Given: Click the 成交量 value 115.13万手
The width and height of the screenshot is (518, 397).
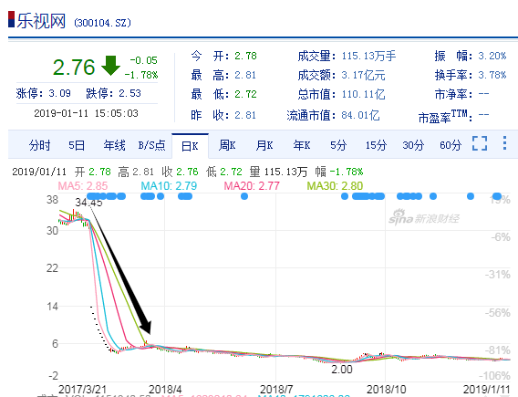Looking at the screenshot, I should coord(368,56).
